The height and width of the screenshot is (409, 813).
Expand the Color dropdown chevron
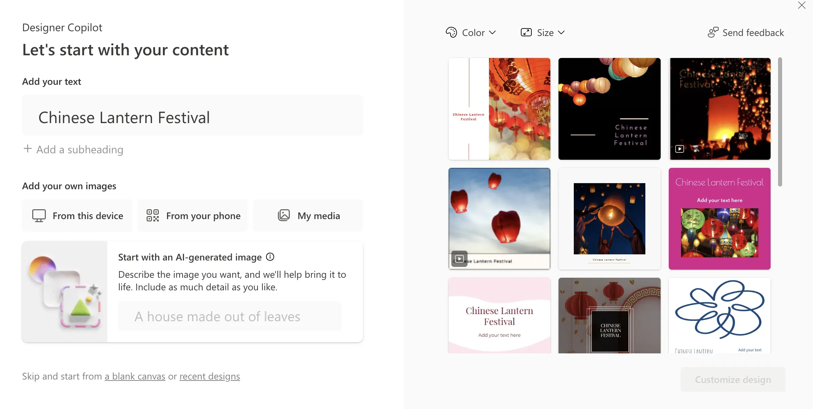[x=493, y=33]
